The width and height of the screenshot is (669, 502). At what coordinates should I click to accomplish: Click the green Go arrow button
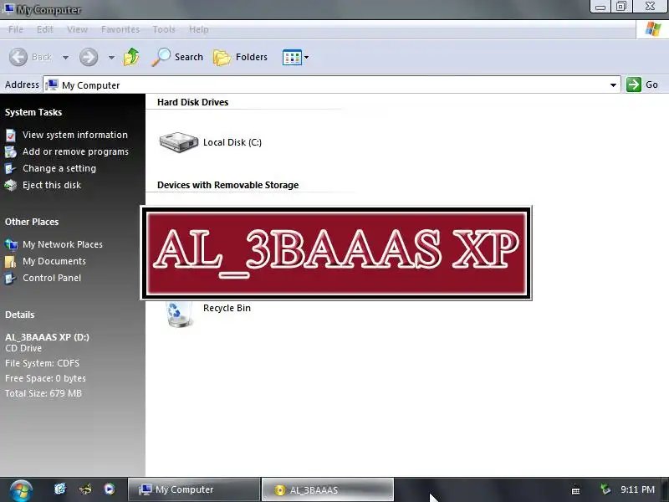[634, 85]
